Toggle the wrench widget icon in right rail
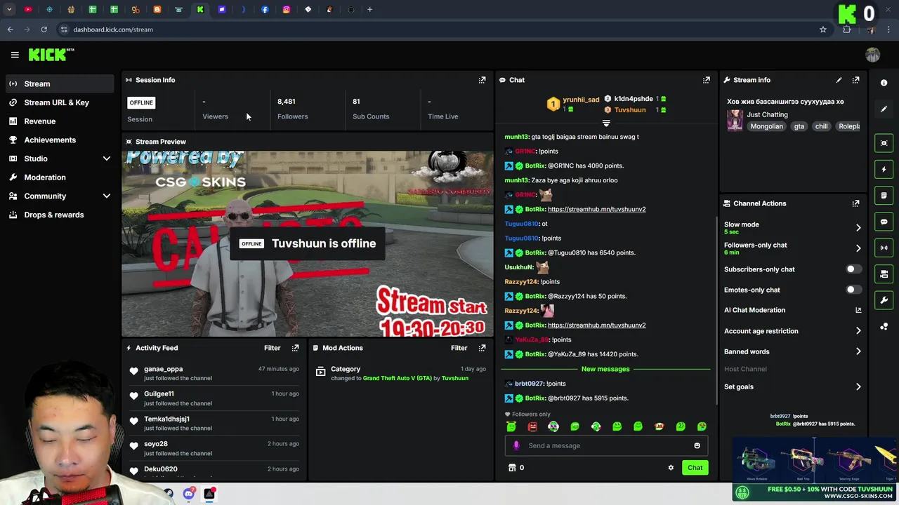 (884, 300)
